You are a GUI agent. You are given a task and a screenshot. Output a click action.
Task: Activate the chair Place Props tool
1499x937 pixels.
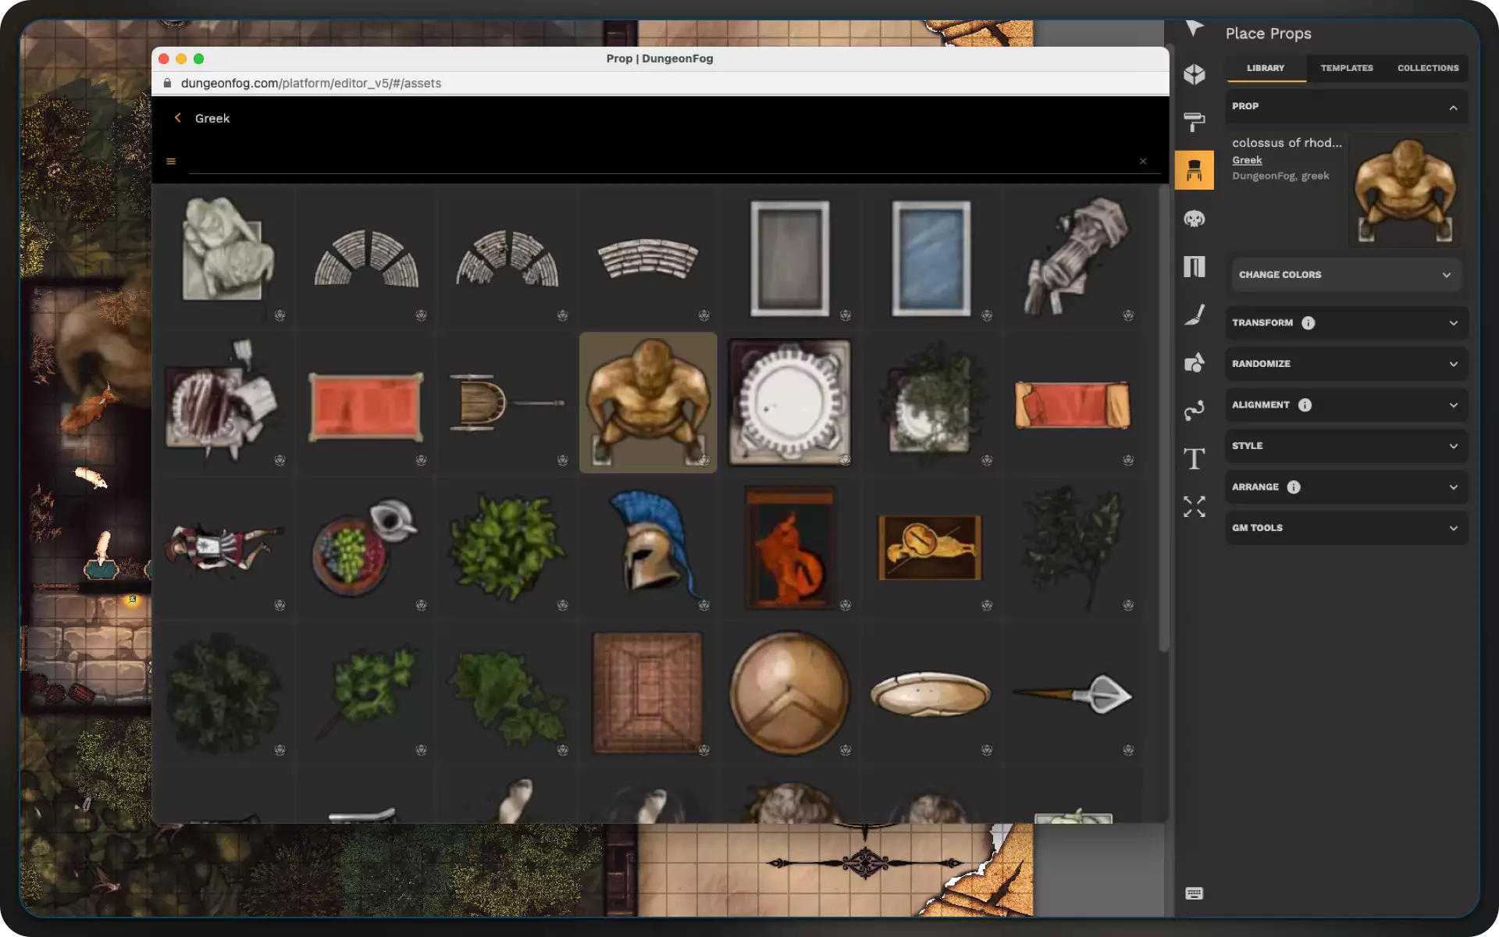(1194, 170)
